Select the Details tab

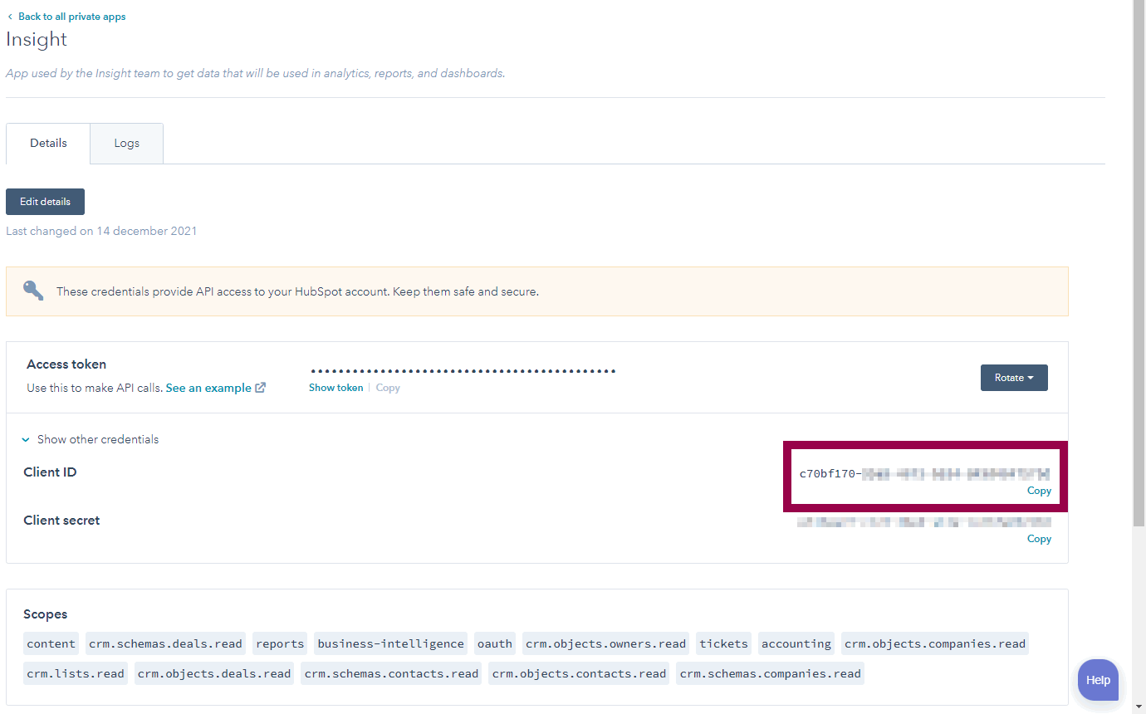coord(47,143)
